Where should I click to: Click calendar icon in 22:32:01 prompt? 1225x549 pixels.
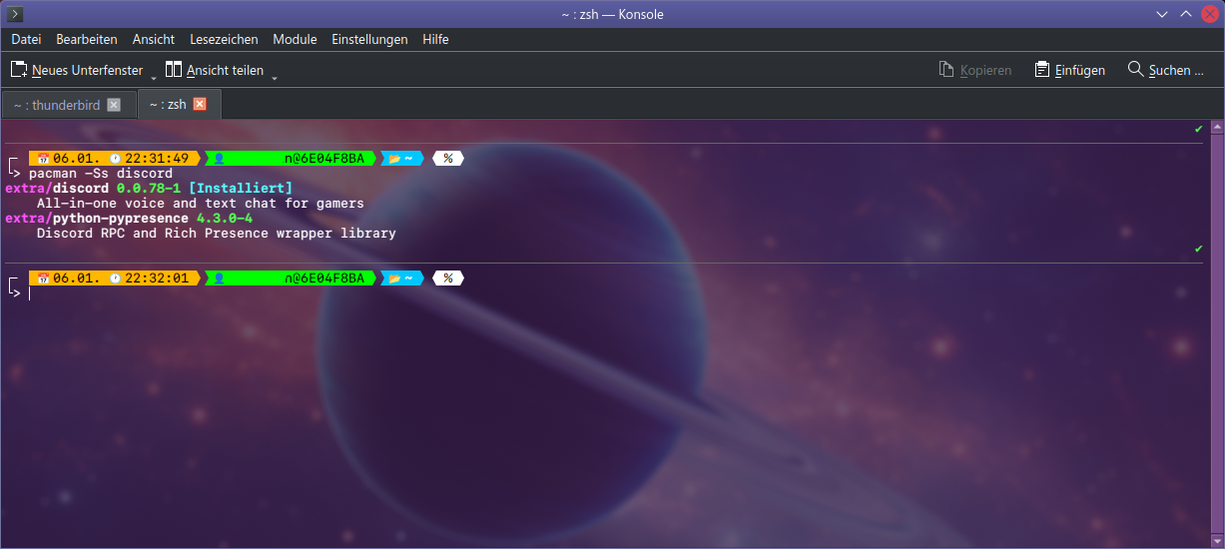click(43, 278)
